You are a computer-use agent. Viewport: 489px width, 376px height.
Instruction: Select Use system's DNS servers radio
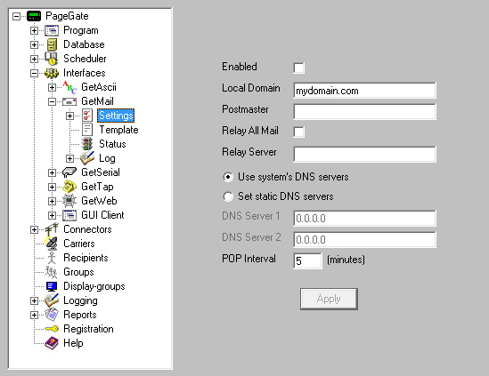tap(228, 177)
